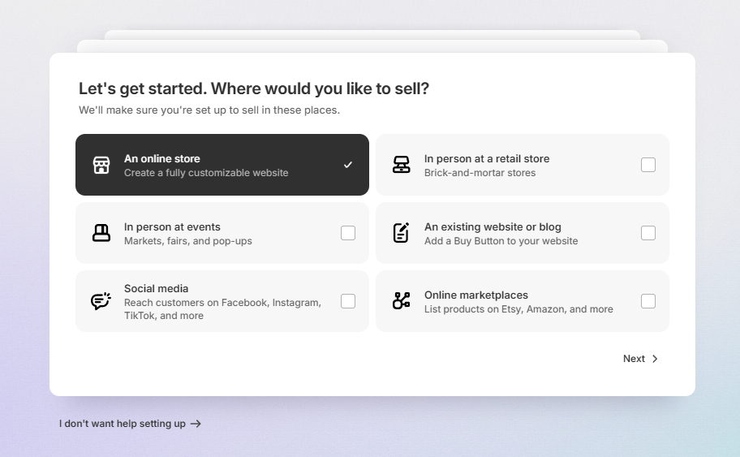740x457 pixels.
Task: Click the arrow icon beside the skip setup link
Action: coord(196,424)
